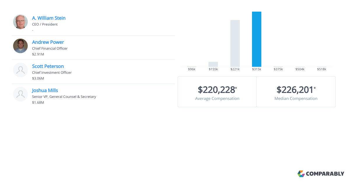
Task: Click the $518k axis label
Action: pyautogui.click(x=321, y=69)
